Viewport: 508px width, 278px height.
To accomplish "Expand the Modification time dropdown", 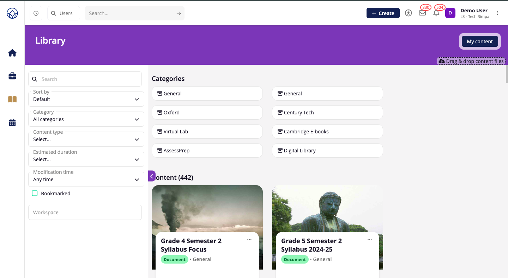I will click(86, 179).
